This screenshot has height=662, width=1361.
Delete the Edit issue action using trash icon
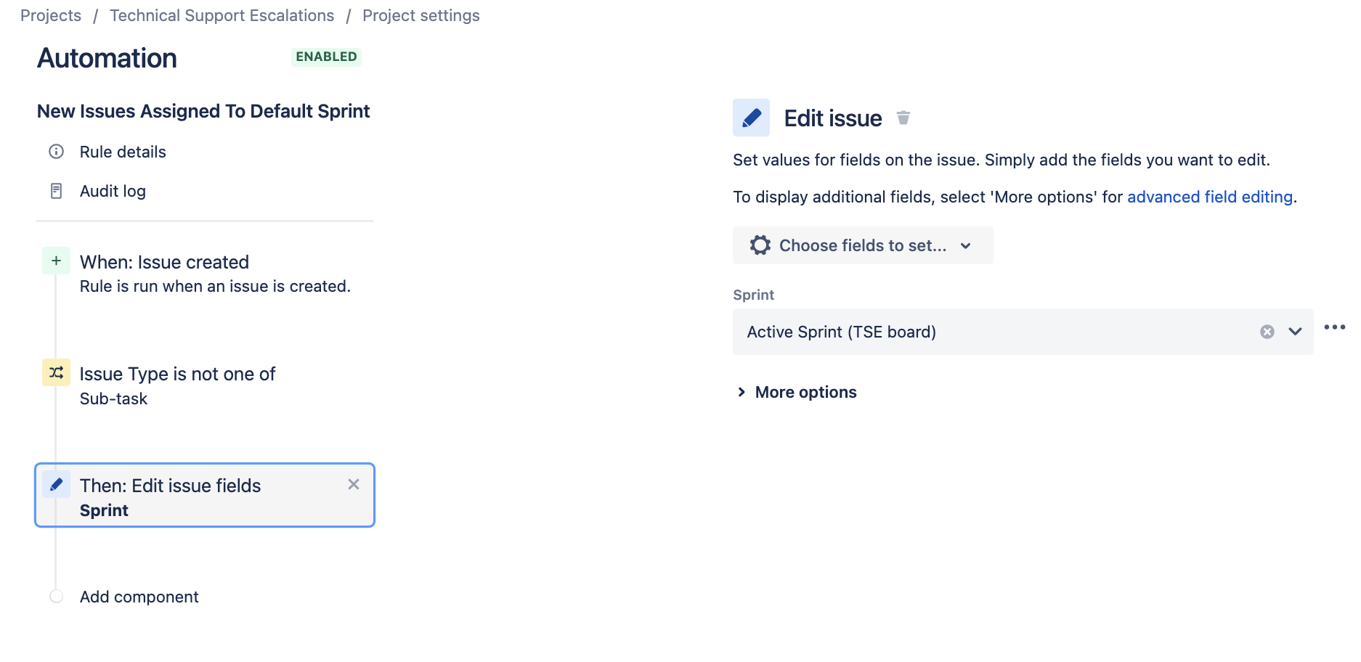tap(903, 117)
